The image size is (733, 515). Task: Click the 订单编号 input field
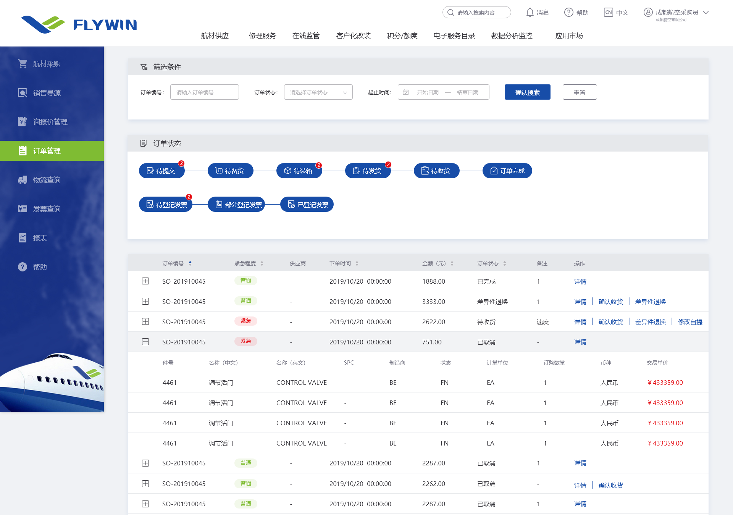[x=205, y=92]
